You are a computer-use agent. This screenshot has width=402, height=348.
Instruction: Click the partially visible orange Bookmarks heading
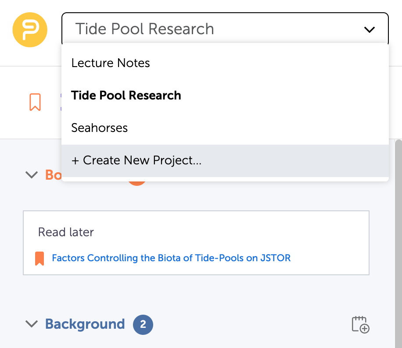[54, 175]
